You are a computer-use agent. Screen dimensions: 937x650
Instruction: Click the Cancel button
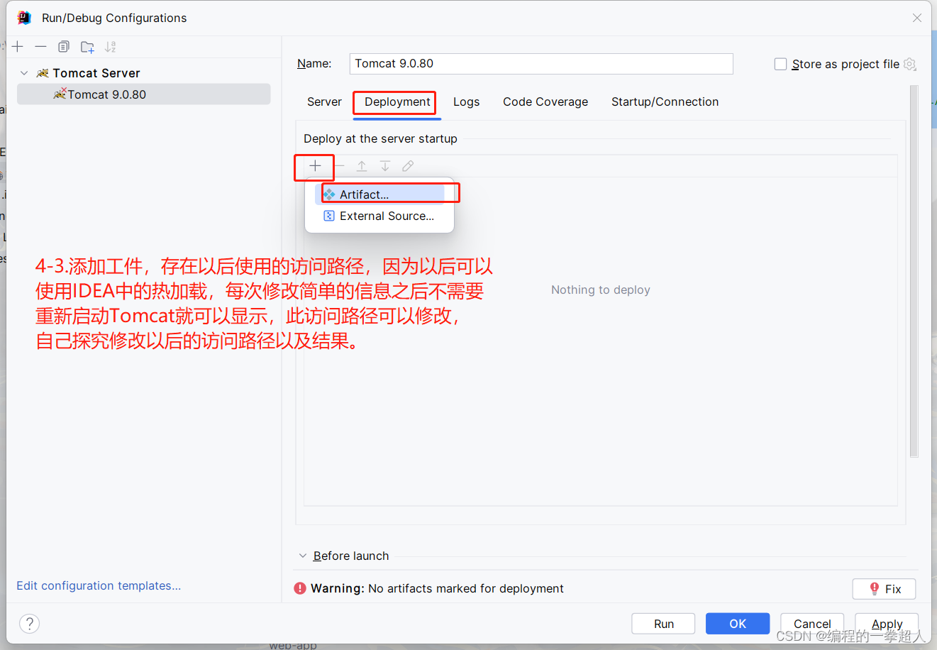tap(812, 624)
